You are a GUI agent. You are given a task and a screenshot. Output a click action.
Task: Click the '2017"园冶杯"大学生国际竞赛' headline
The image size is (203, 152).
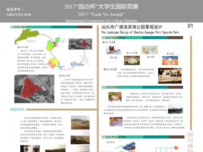(x=101, y=7)
